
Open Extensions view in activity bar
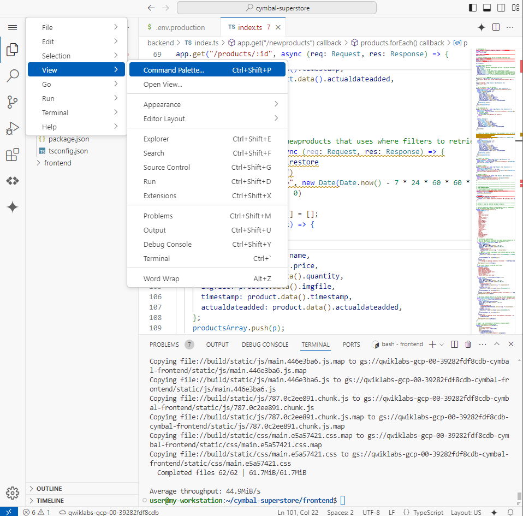pyautogui.click(x=13, y=155)
